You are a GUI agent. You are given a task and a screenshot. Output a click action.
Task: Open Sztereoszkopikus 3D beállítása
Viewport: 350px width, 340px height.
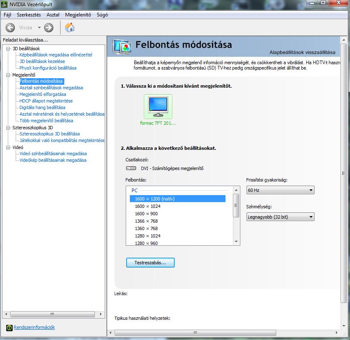[x=49, y=134]
